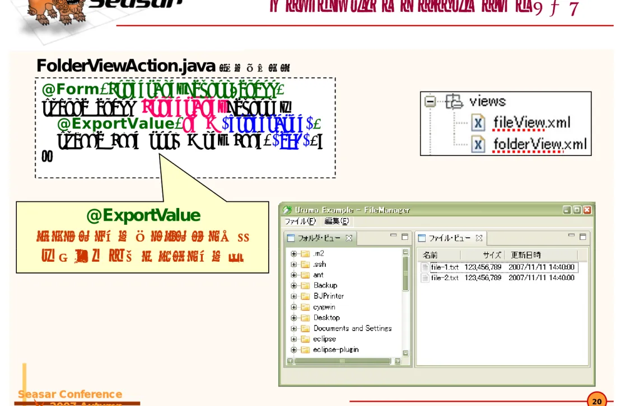Image resolution: width=630 pixels, height=406 pixels.
Task: Collapse the views tree node
Action: (x=430, y=102)
